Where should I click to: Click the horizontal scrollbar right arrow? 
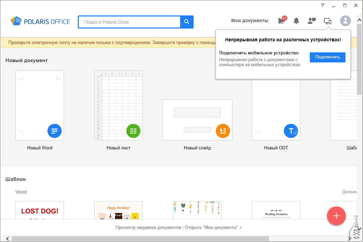349,239
